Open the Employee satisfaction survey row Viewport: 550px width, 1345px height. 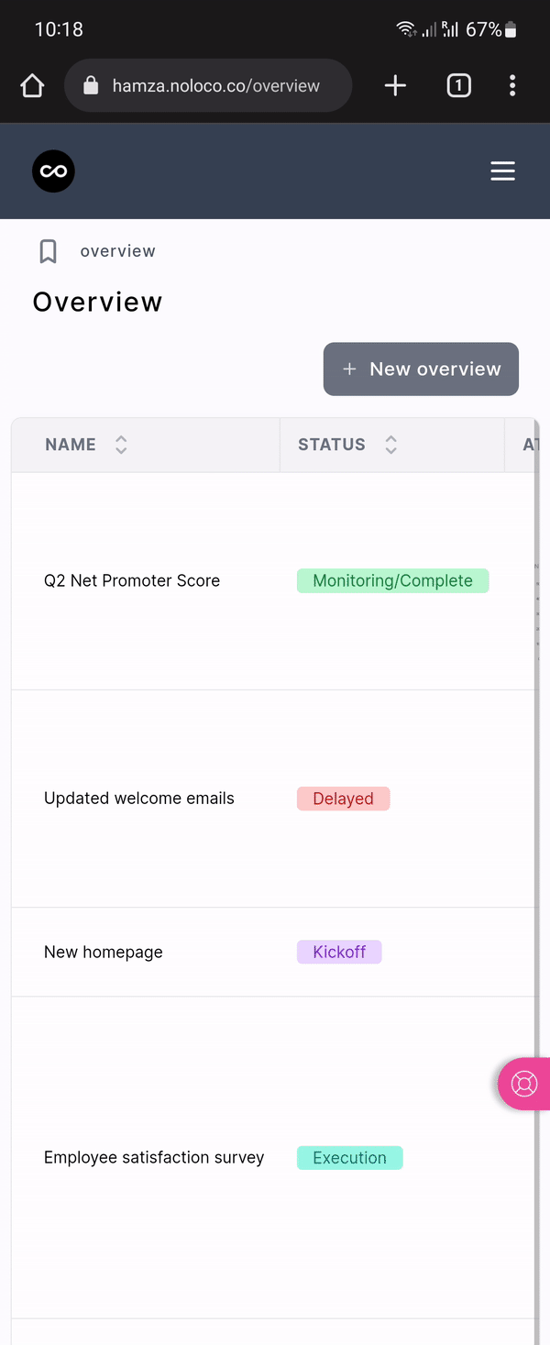pos(154,1158)
